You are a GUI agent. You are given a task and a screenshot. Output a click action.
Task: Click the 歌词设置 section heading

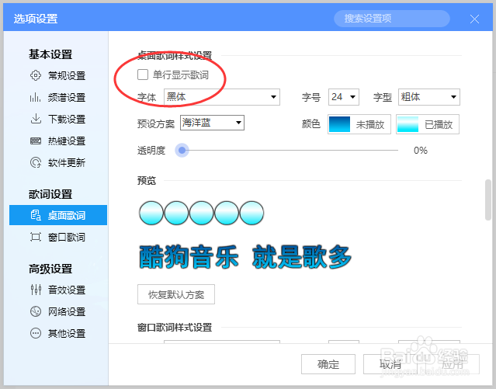50,194
